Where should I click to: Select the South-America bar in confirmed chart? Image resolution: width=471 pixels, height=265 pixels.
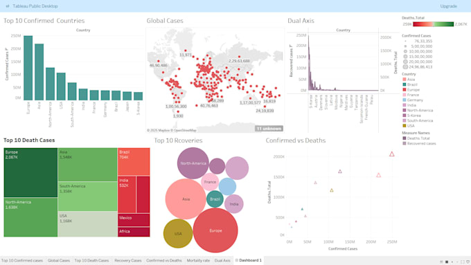pyautogui.click(x=72, y=91)
